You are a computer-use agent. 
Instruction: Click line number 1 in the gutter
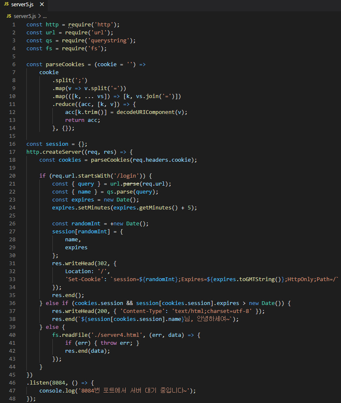click(14, 25)
